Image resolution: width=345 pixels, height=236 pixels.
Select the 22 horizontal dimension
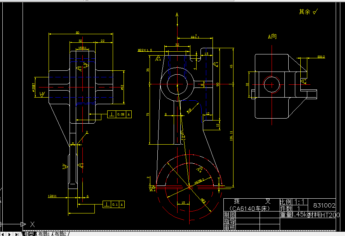pos(103,41)
